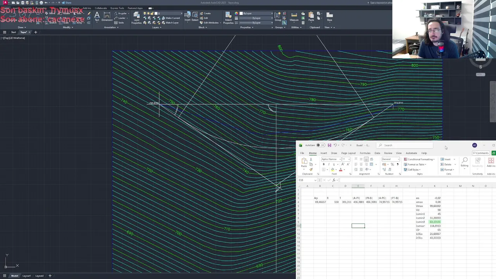Expand the AutoCAD Draw panel
Viewport: 496px width, 279px height.
(22, 27)
